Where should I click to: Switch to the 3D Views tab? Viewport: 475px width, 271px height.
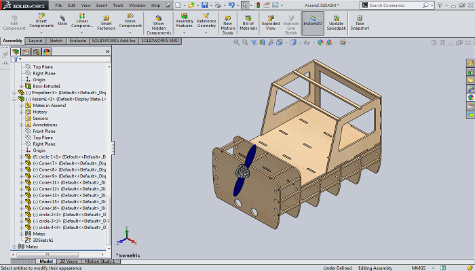tap(69, 262)
